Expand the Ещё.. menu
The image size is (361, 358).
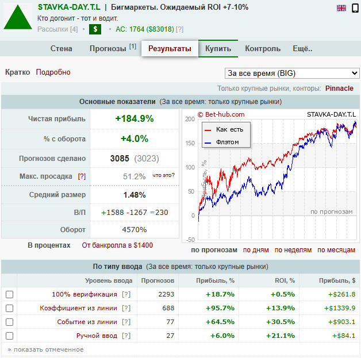click(302, 49)
